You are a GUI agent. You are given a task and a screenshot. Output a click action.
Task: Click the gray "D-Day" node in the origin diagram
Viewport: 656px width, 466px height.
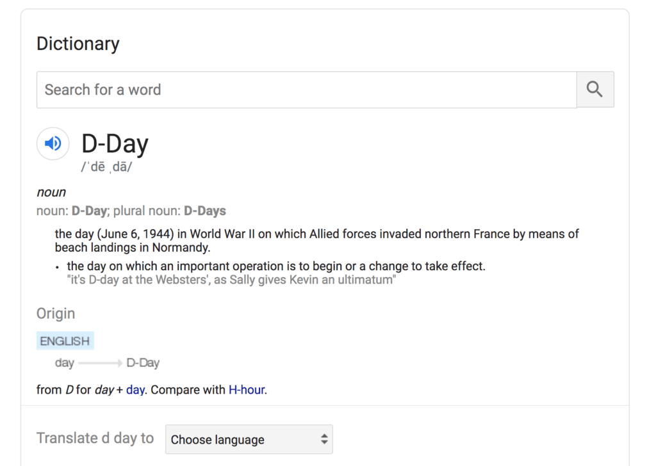coord(143,363)
